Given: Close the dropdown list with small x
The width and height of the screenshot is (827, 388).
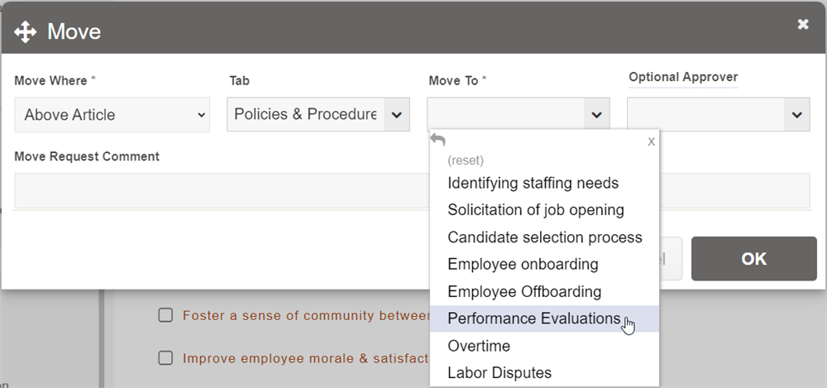Looking at the screenshot, I should pyautogui.click(x=651, y=141).
